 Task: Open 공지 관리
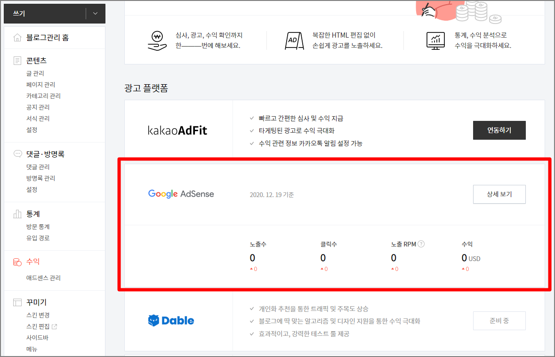pyautogui.click(x=38, y=107)
